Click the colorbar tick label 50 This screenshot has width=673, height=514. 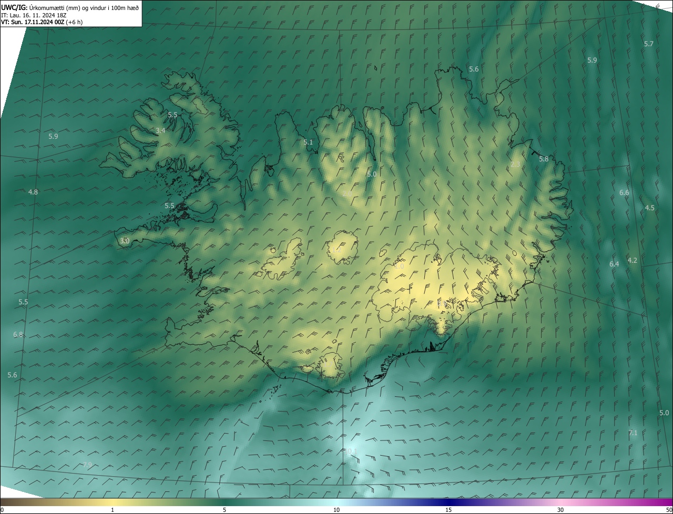669,510
